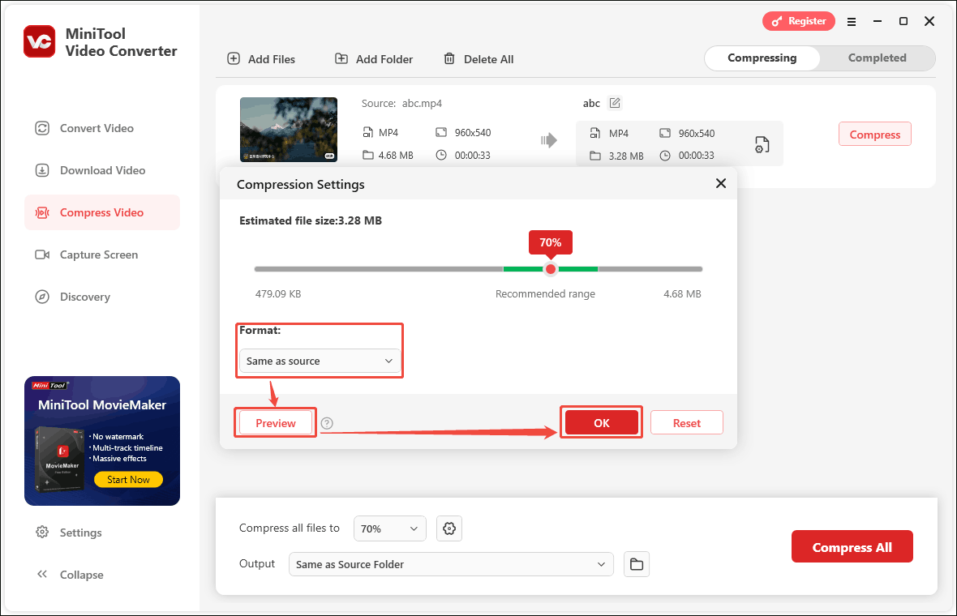This screenshot has height=616, width=957.
Task: Click Delete All in the toolbar
Action: coord(478,59)
